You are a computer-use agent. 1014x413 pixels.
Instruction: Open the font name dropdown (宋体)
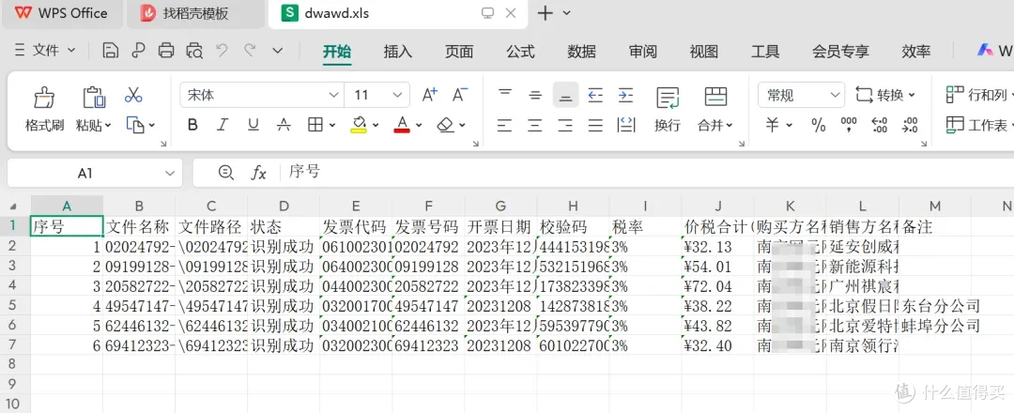333,95
